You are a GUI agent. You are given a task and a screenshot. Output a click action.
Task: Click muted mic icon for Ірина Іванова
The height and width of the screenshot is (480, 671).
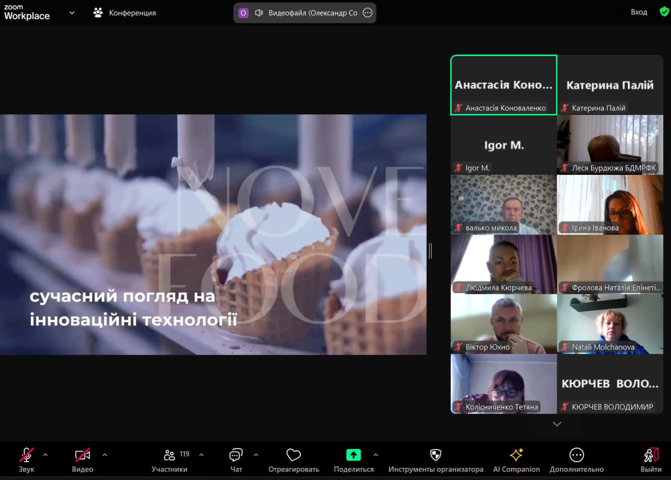click(565, 228)
